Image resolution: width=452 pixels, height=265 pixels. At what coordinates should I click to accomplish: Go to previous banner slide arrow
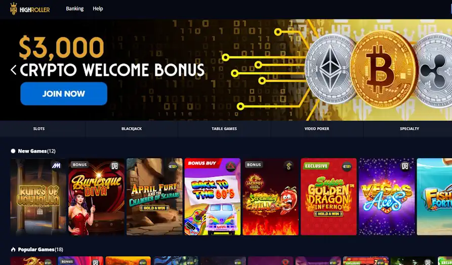pos(13,69)
